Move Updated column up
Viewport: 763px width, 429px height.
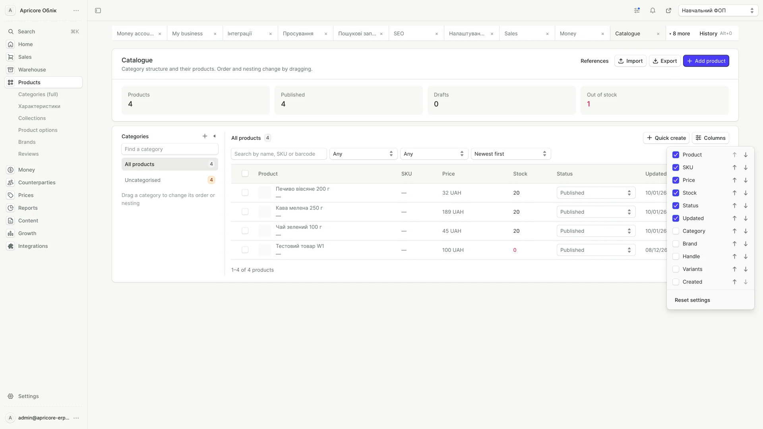(x=734, y=218)
